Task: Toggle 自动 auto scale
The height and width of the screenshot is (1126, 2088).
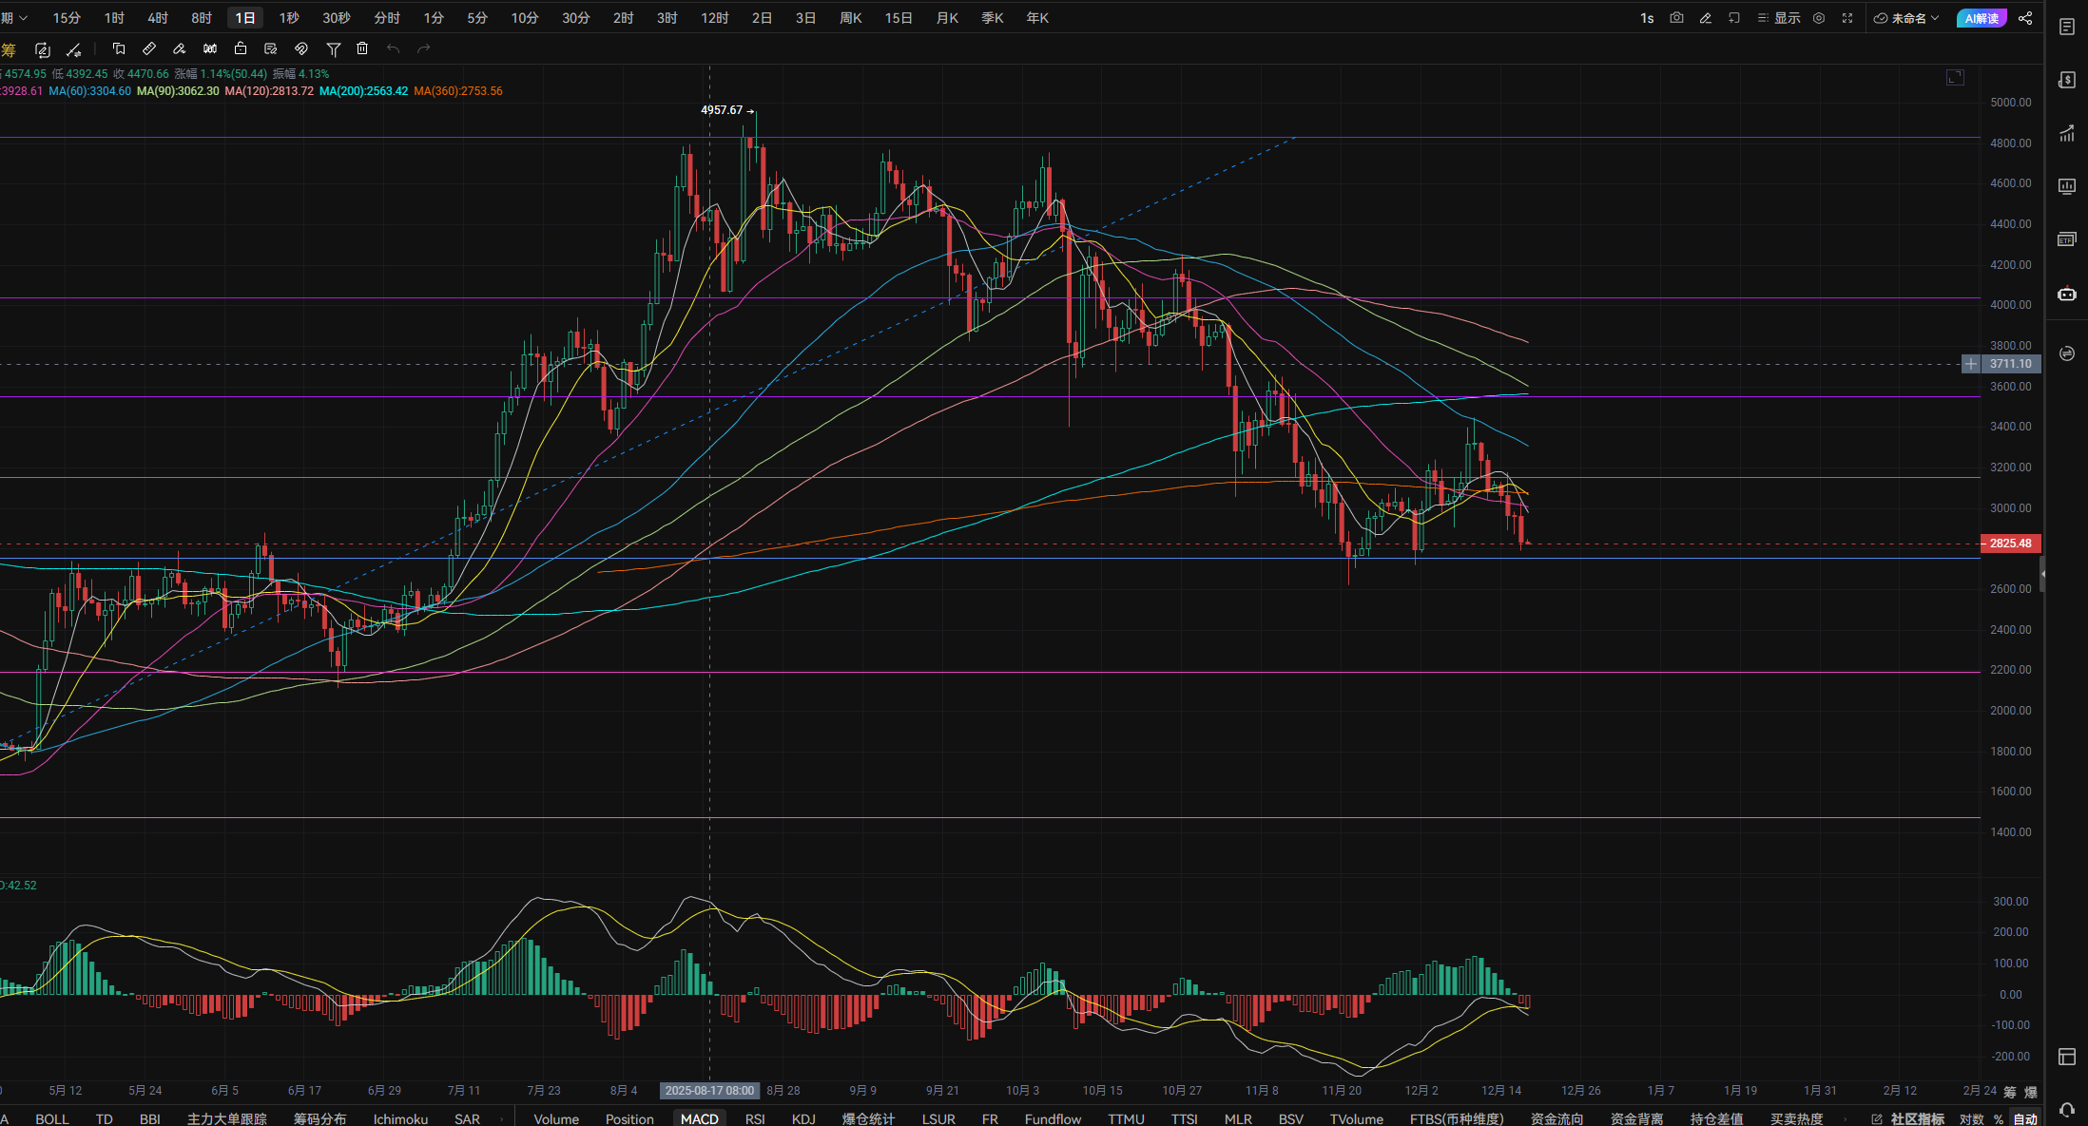Action: coord(2025,1118)
